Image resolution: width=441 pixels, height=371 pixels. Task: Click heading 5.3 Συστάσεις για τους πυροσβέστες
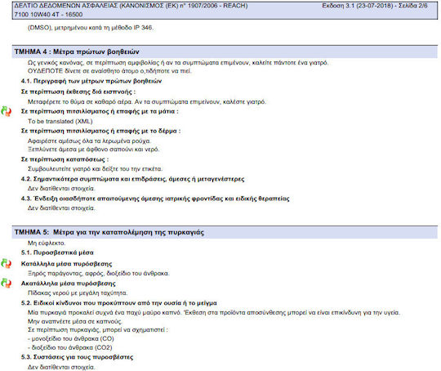[x=77, y=357]
